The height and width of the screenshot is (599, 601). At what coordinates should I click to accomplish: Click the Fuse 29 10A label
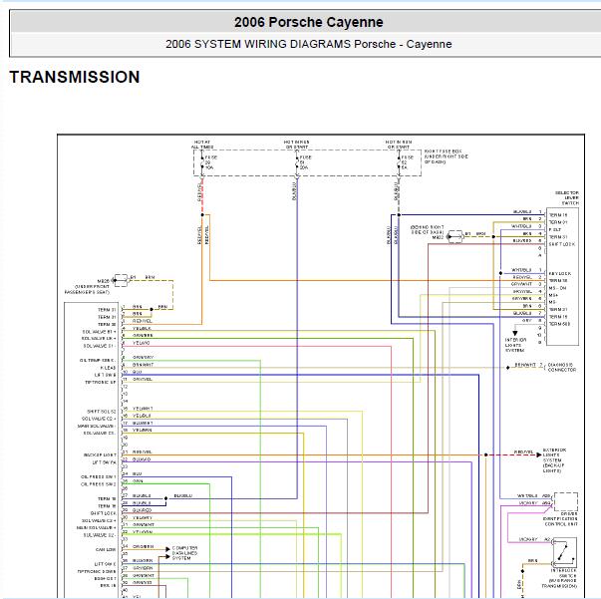point(211,162)
